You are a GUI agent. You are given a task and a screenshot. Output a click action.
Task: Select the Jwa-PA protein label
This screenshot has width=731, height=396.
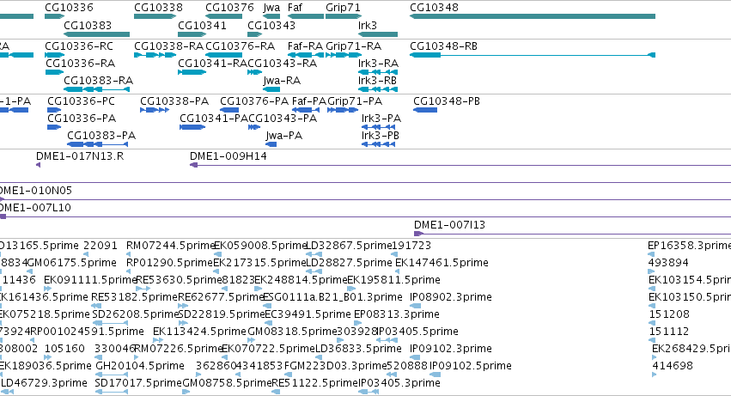284,136
